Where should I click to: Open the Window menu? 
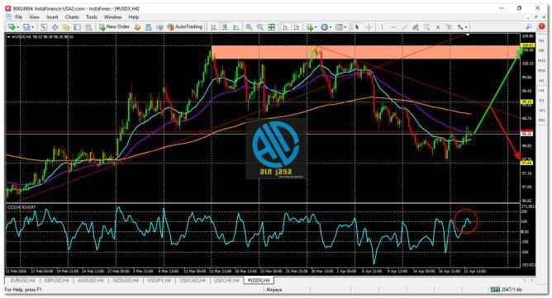(113, 17)
